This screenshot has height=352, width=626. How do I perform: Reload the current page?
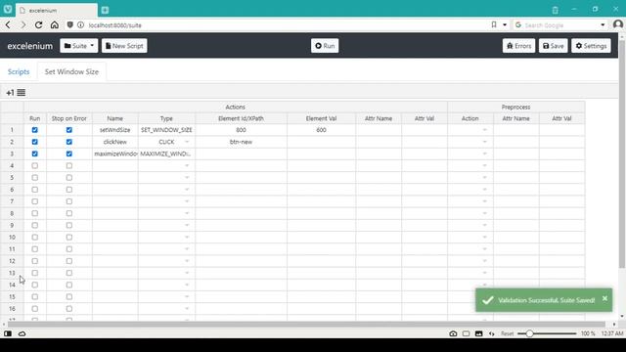click(38, 25)
